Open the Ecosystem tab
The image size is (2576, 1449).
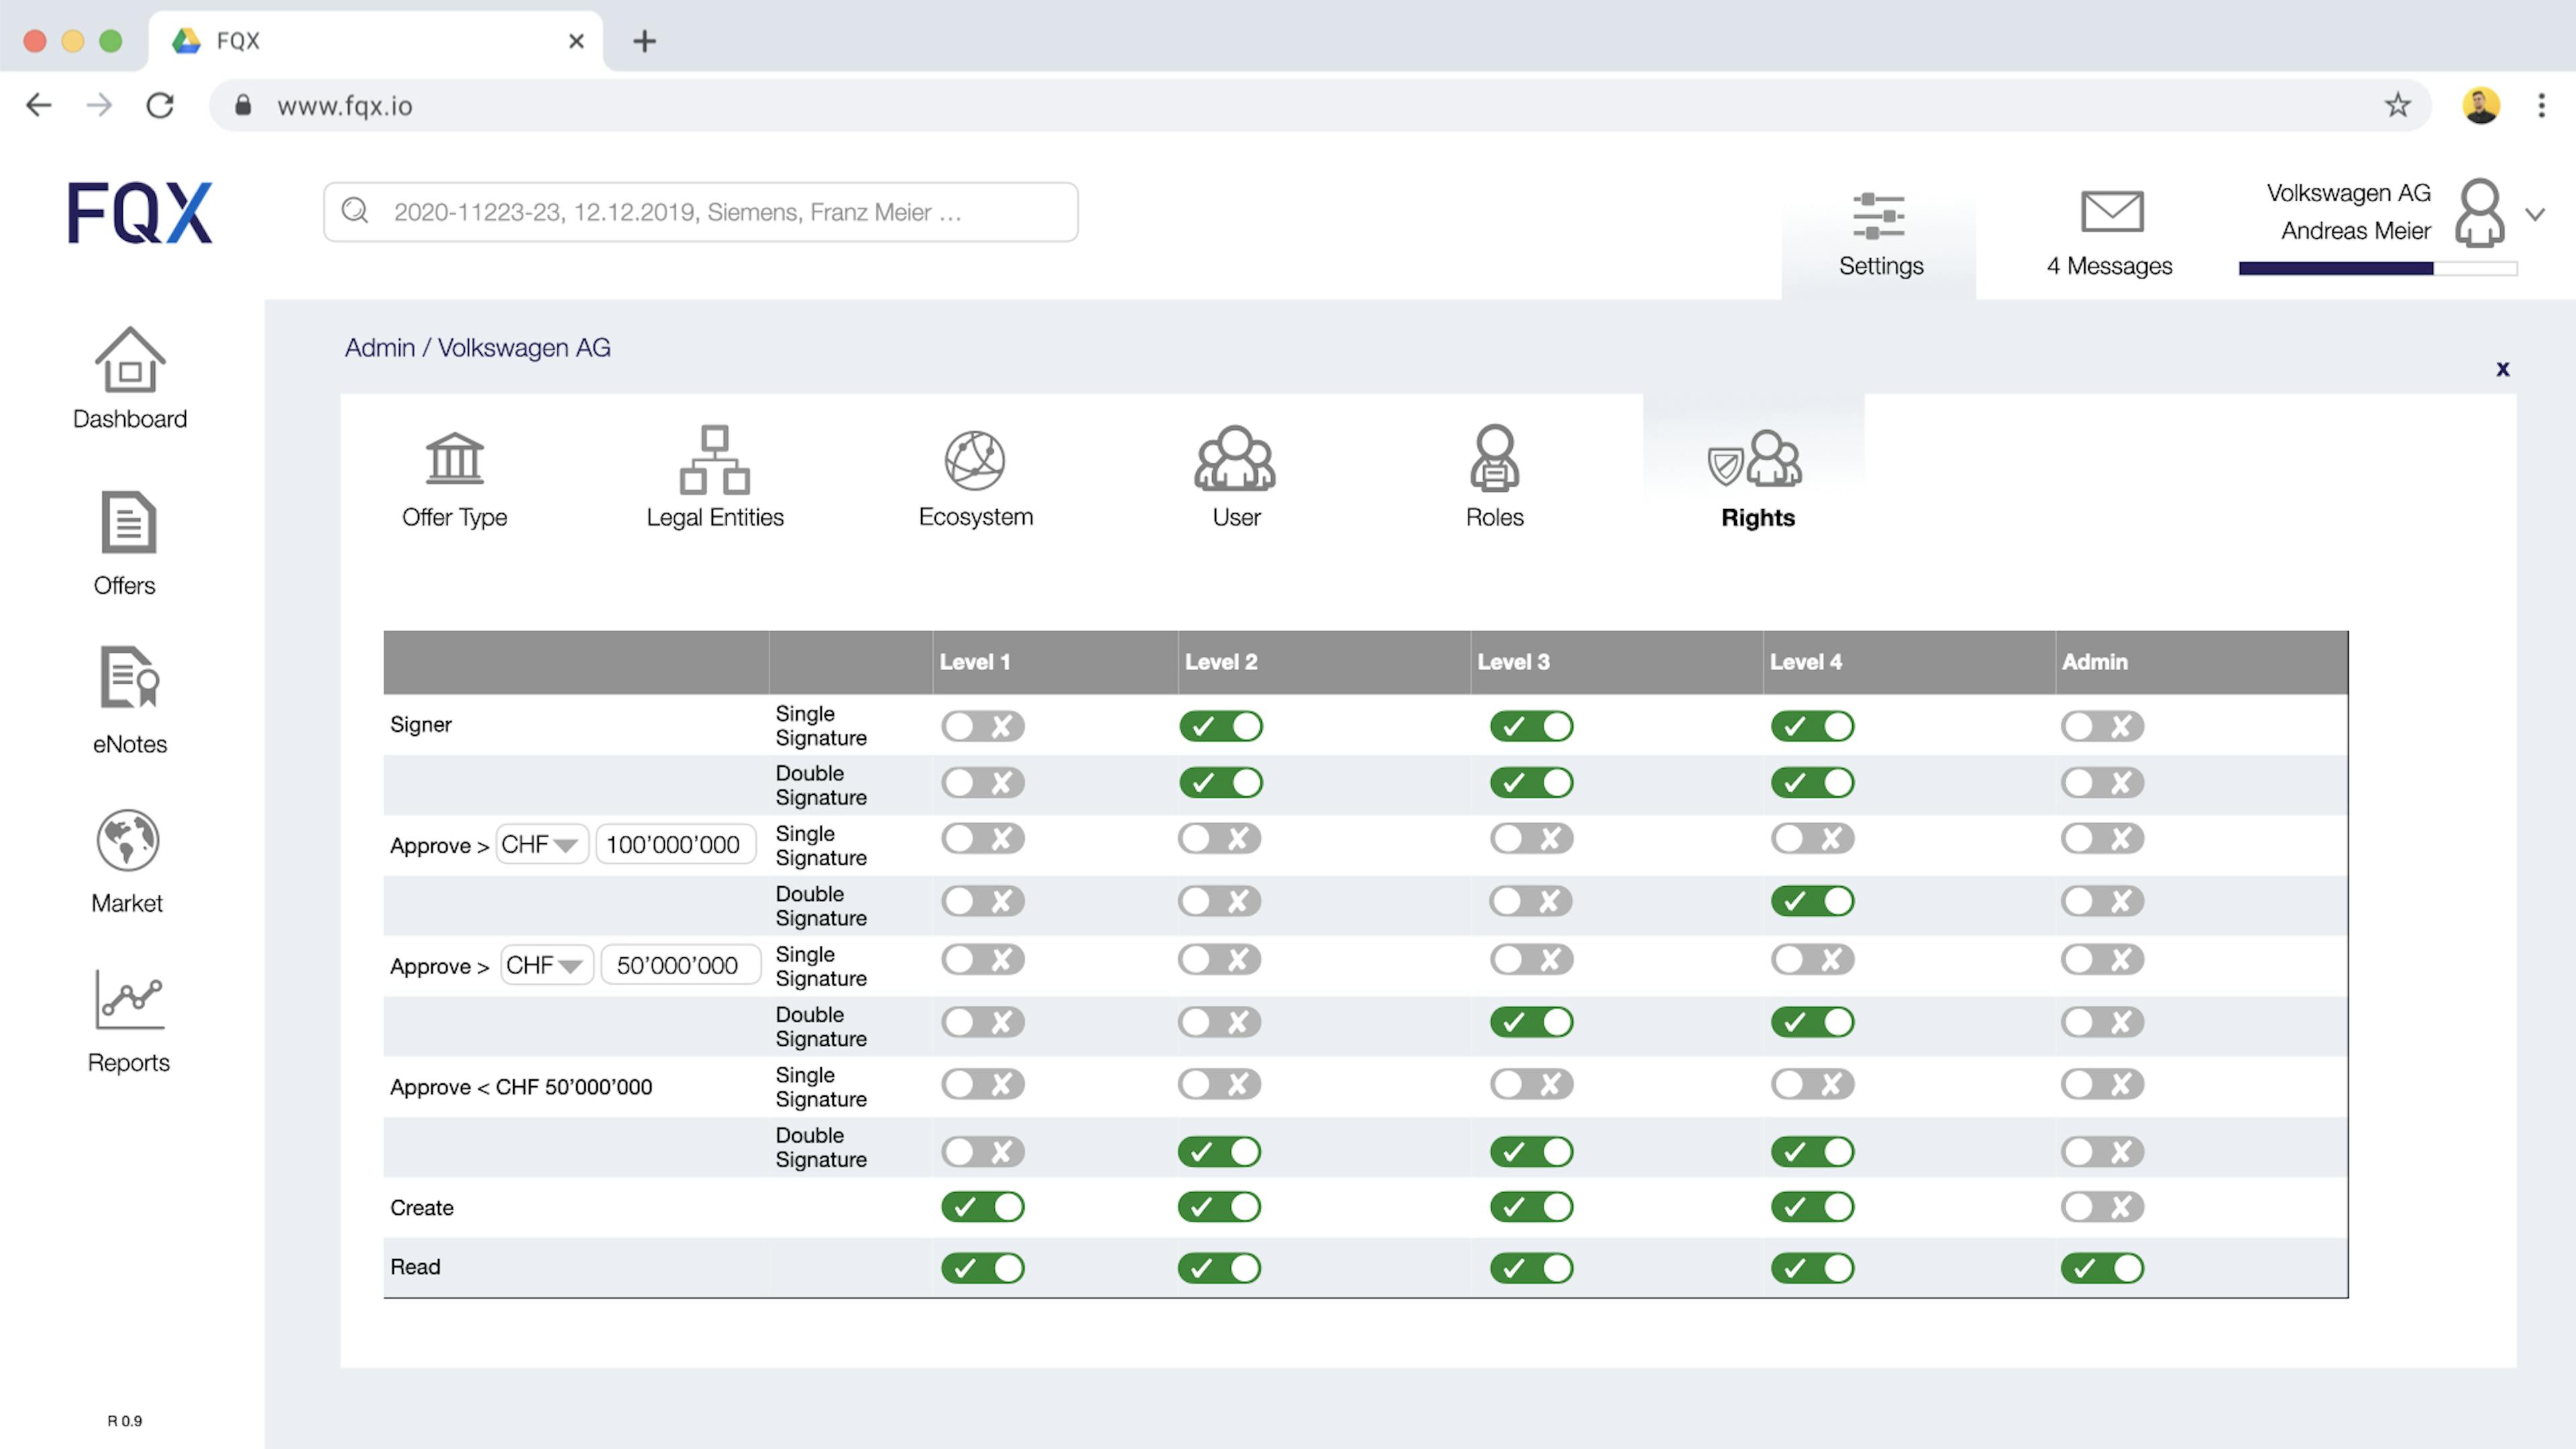pyautogui.click(x=975, y=478)
